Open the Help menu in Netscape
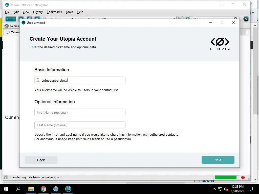Image resolution: width=259 pixels, height=194 pixels. [80, 12]
